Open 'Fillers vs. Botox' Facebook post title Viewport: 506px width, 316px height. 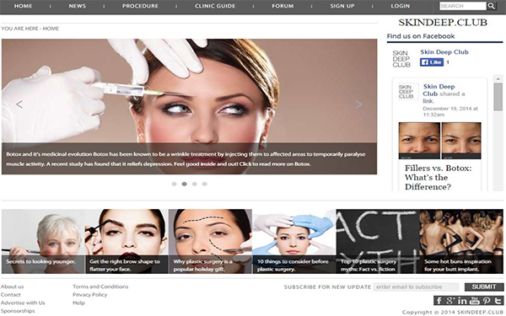(438, 177)
